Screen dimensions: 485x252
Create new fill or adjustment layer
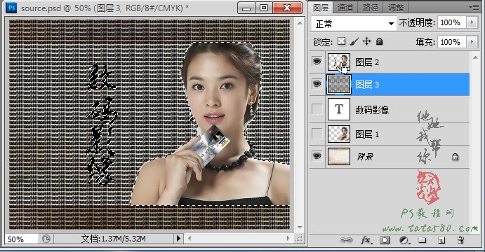404,240
